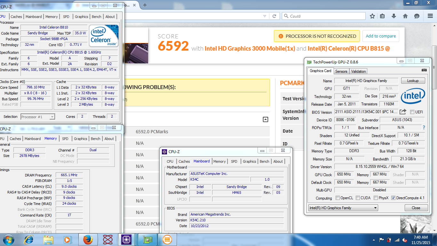Click Intel HD Graphics 3000 Mobile link

coord(250,48)
